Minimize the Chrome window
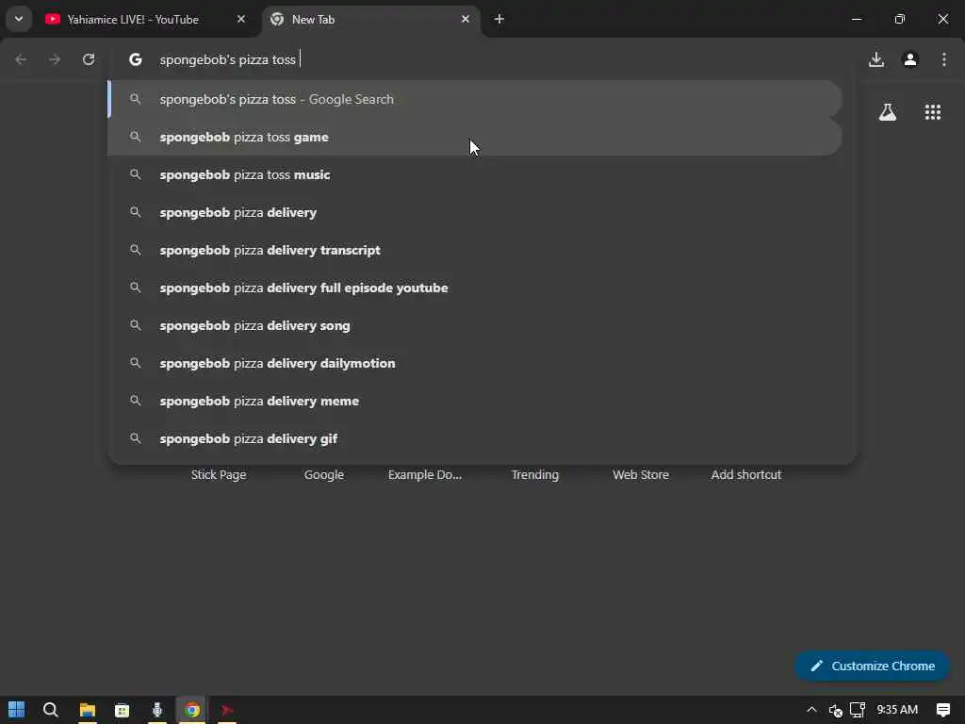The height and width of the screenshot is (724, 965). 857,19
